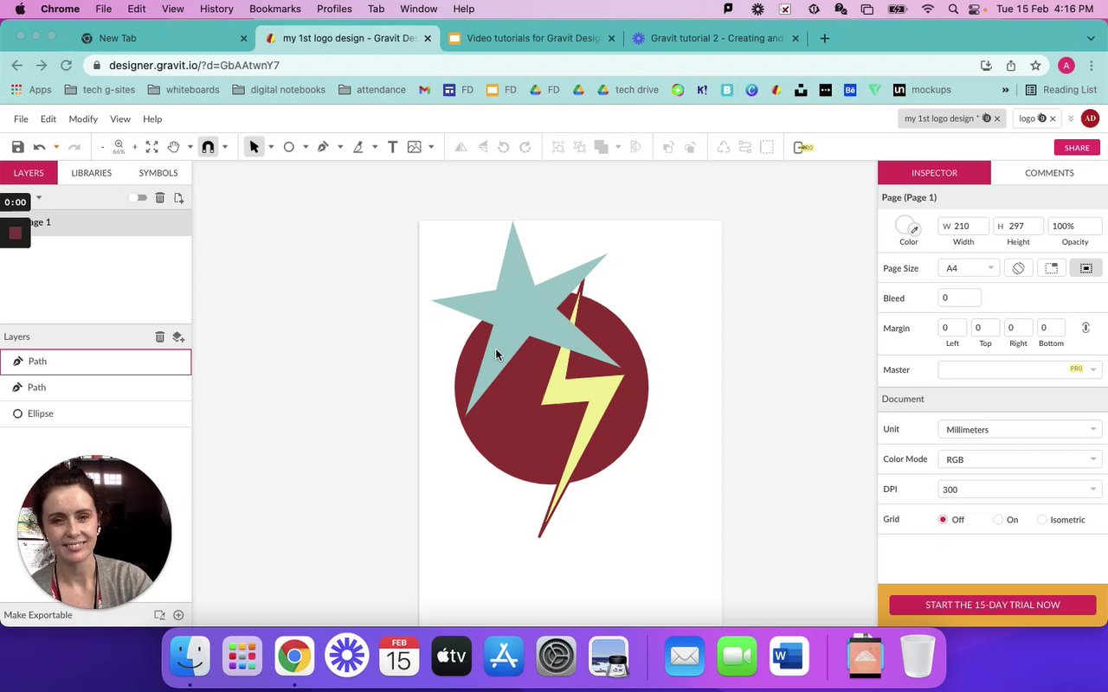Viewport: 1108px width, 692px height.
Task: Click the link margins icon
Action: 1085,328
